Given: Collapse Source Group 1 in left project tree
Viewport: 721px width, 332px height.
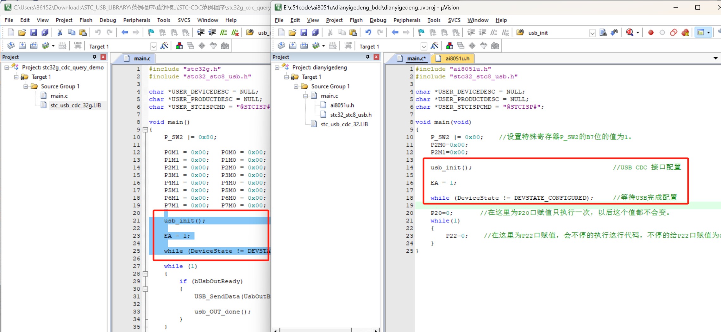Looking at the screenshot, I should coord(26,86).
